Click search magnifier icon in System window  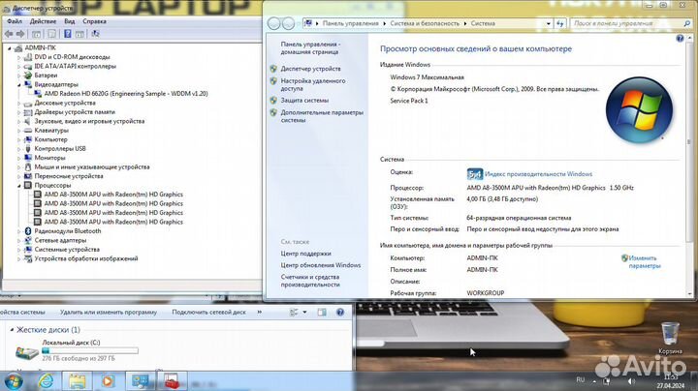pos(687,23)
